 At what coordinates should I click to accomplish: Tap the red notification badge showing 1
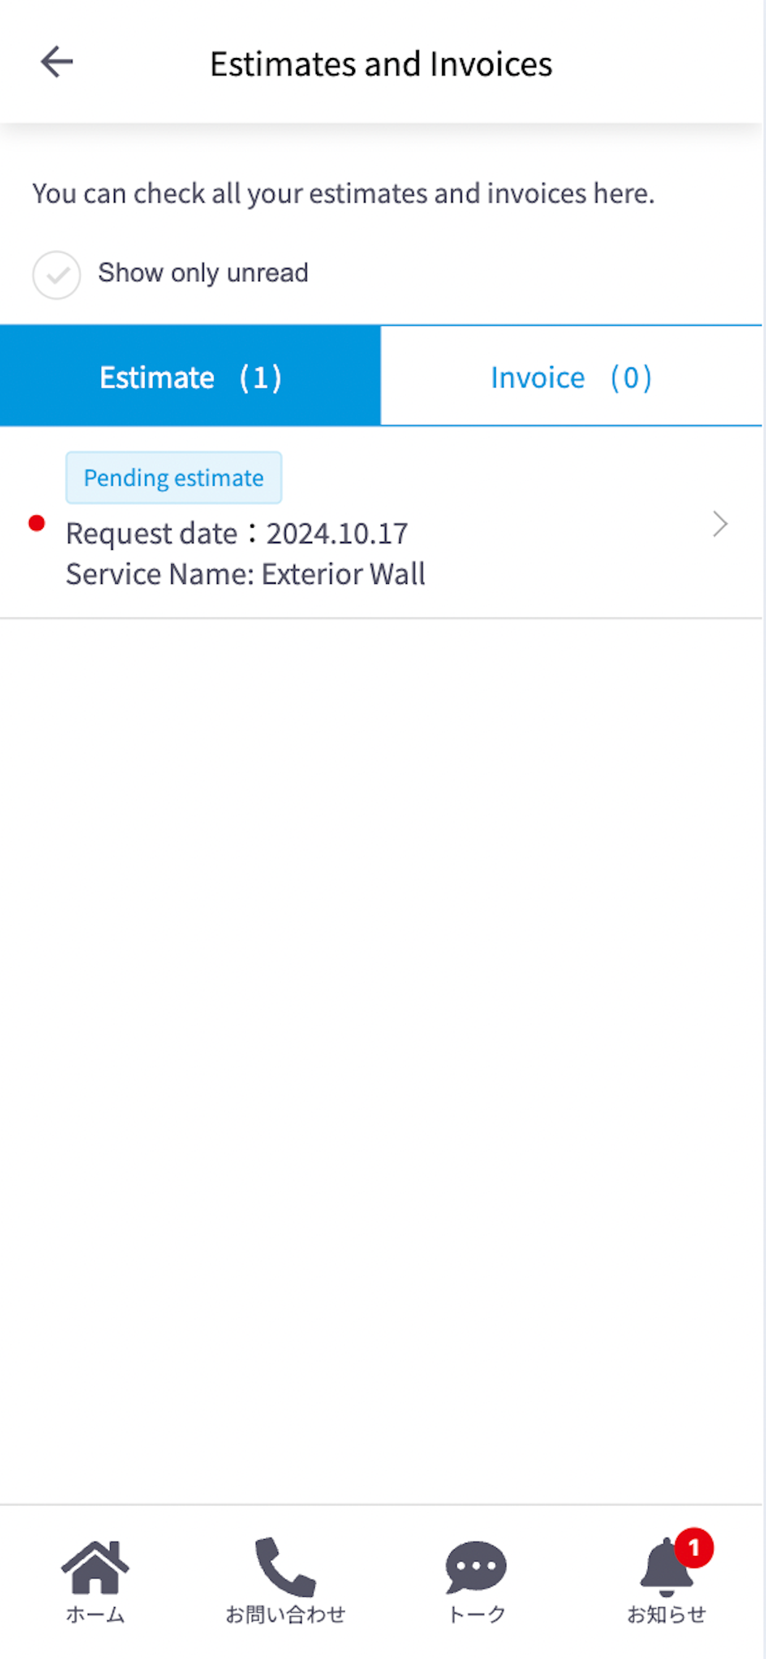click(x=694, y=1547)
